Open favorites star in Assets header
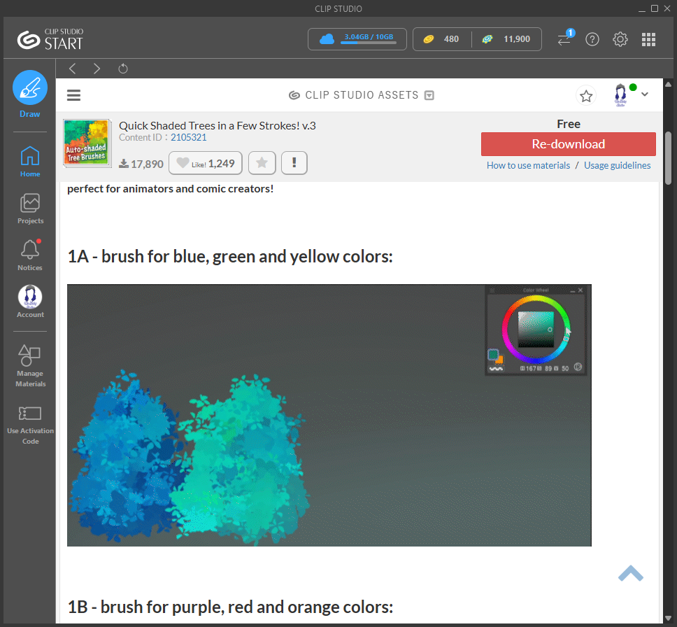 (586, 95)
